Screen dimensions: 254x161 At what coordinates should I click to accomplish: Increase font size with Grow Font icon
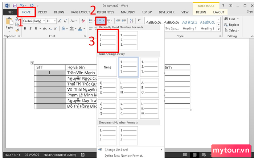60,21
